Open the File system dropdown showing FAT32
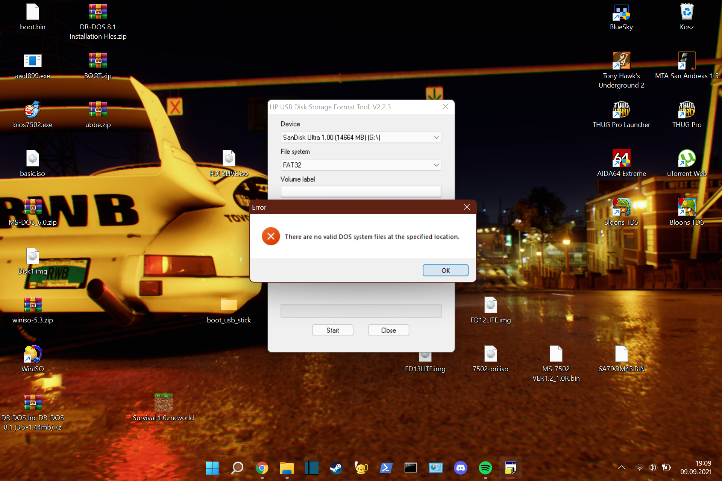722x481 pixels. point(361,165)
